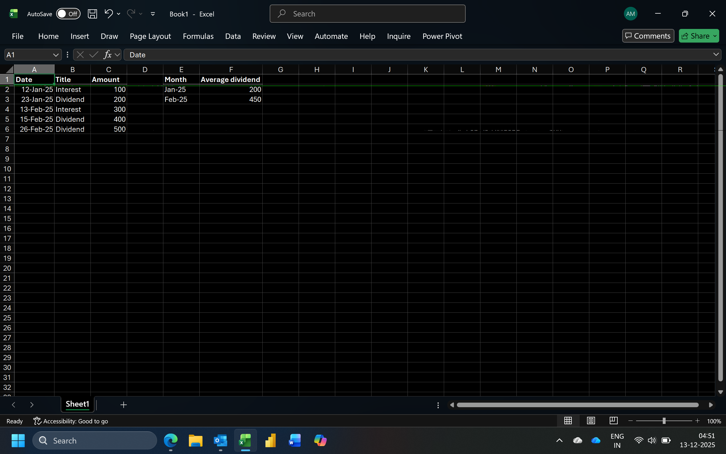
Task: Switch to Page Break Preview icon
Action: 613,421
